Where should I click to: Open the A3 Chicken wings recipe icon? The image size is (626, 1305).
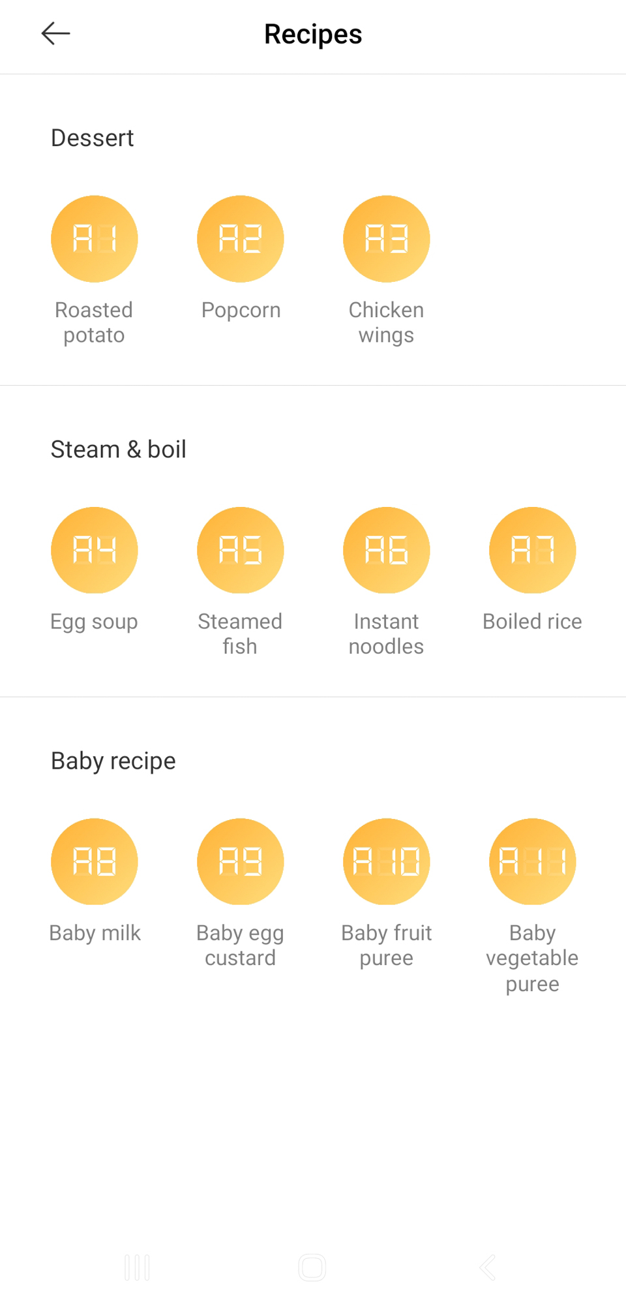coord(387,239)
